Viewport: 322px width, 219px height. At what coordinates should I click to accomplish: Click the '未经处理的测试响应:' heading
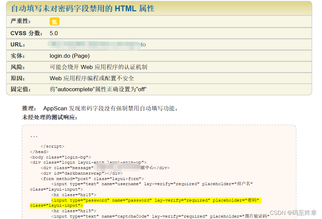(x=49, y=118)
